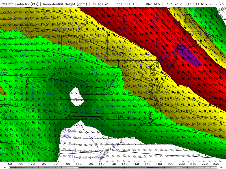The height and width of the screenshot is (169, 226).
Task: Click the 180 value on the color scale
Action: 159,164
